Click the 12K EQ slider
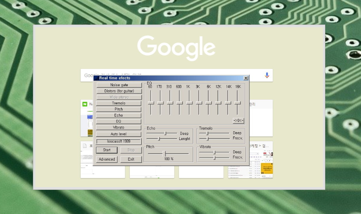Screen dimensions: 361x214 coord(218,102)
